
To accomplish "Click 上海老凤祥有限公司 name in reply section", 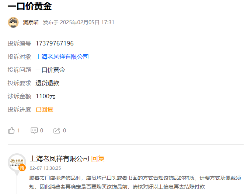I will [x=59, y=159].
